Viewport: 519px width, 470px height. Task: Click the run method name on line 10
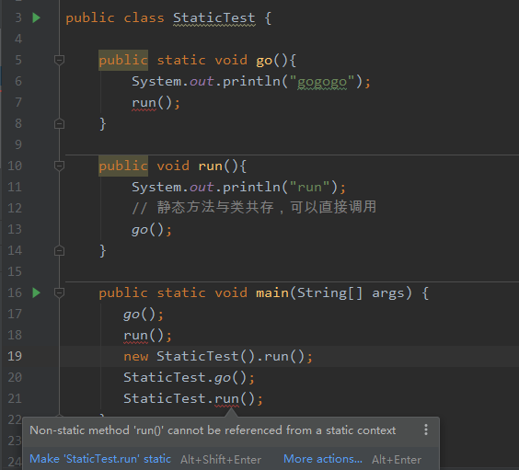[210, 166]
